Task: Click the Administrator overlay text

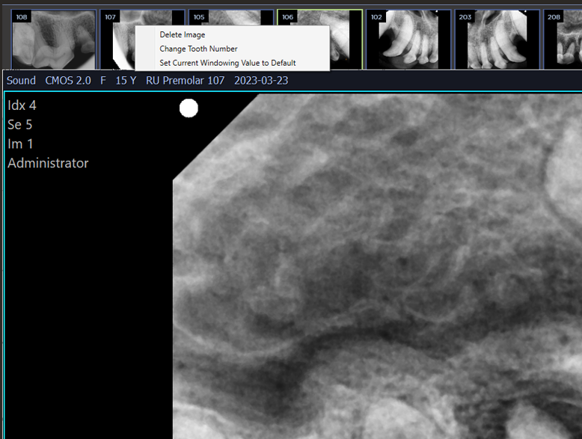Action: pos(48,163)
